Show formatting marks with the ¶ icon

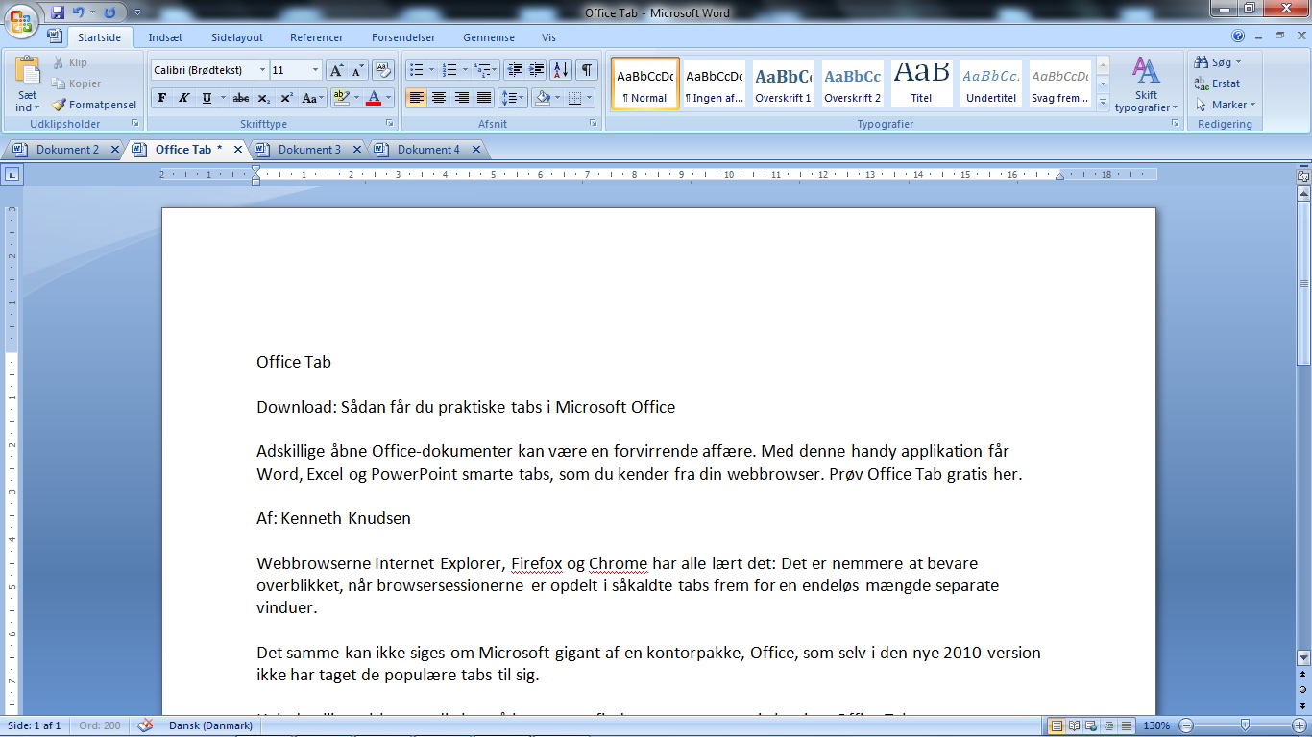586,70
